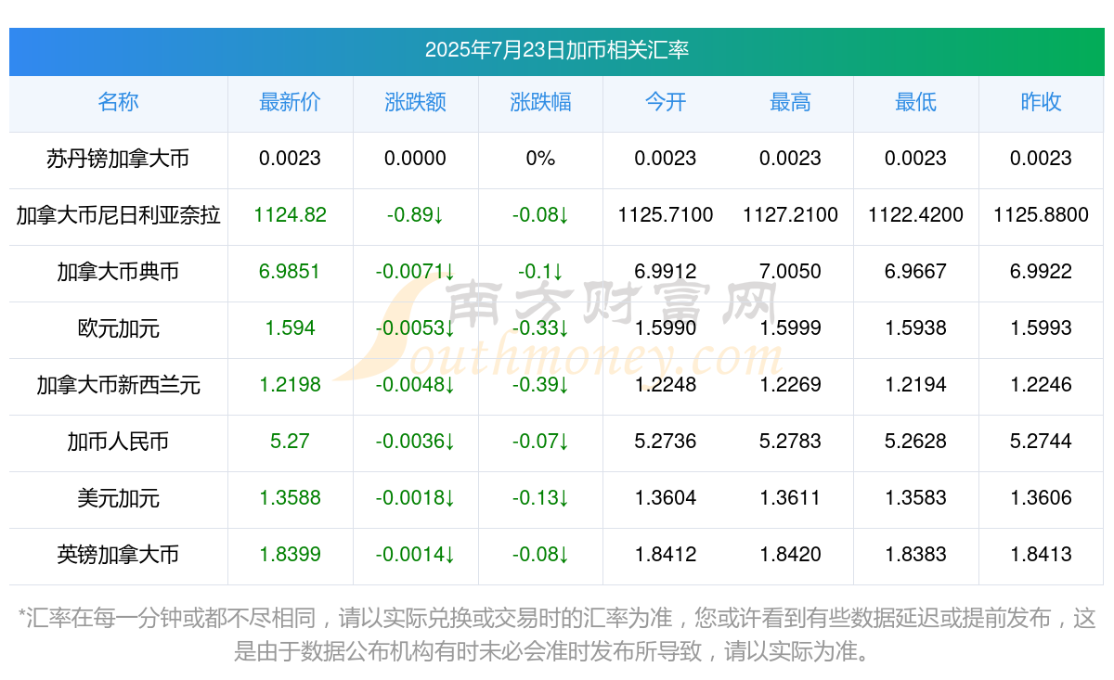Click the table title 2025年7月23日加币相关汇率
The width and height of the screenshot is (1114, 680).
pos(557,50)
